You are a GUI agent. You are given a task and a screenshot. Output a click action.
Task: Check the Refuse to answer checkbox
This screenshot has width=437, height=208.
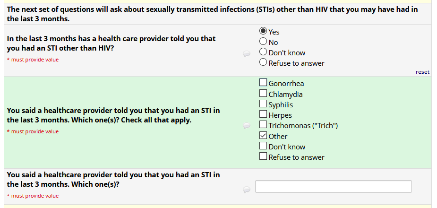pos(264,157)
